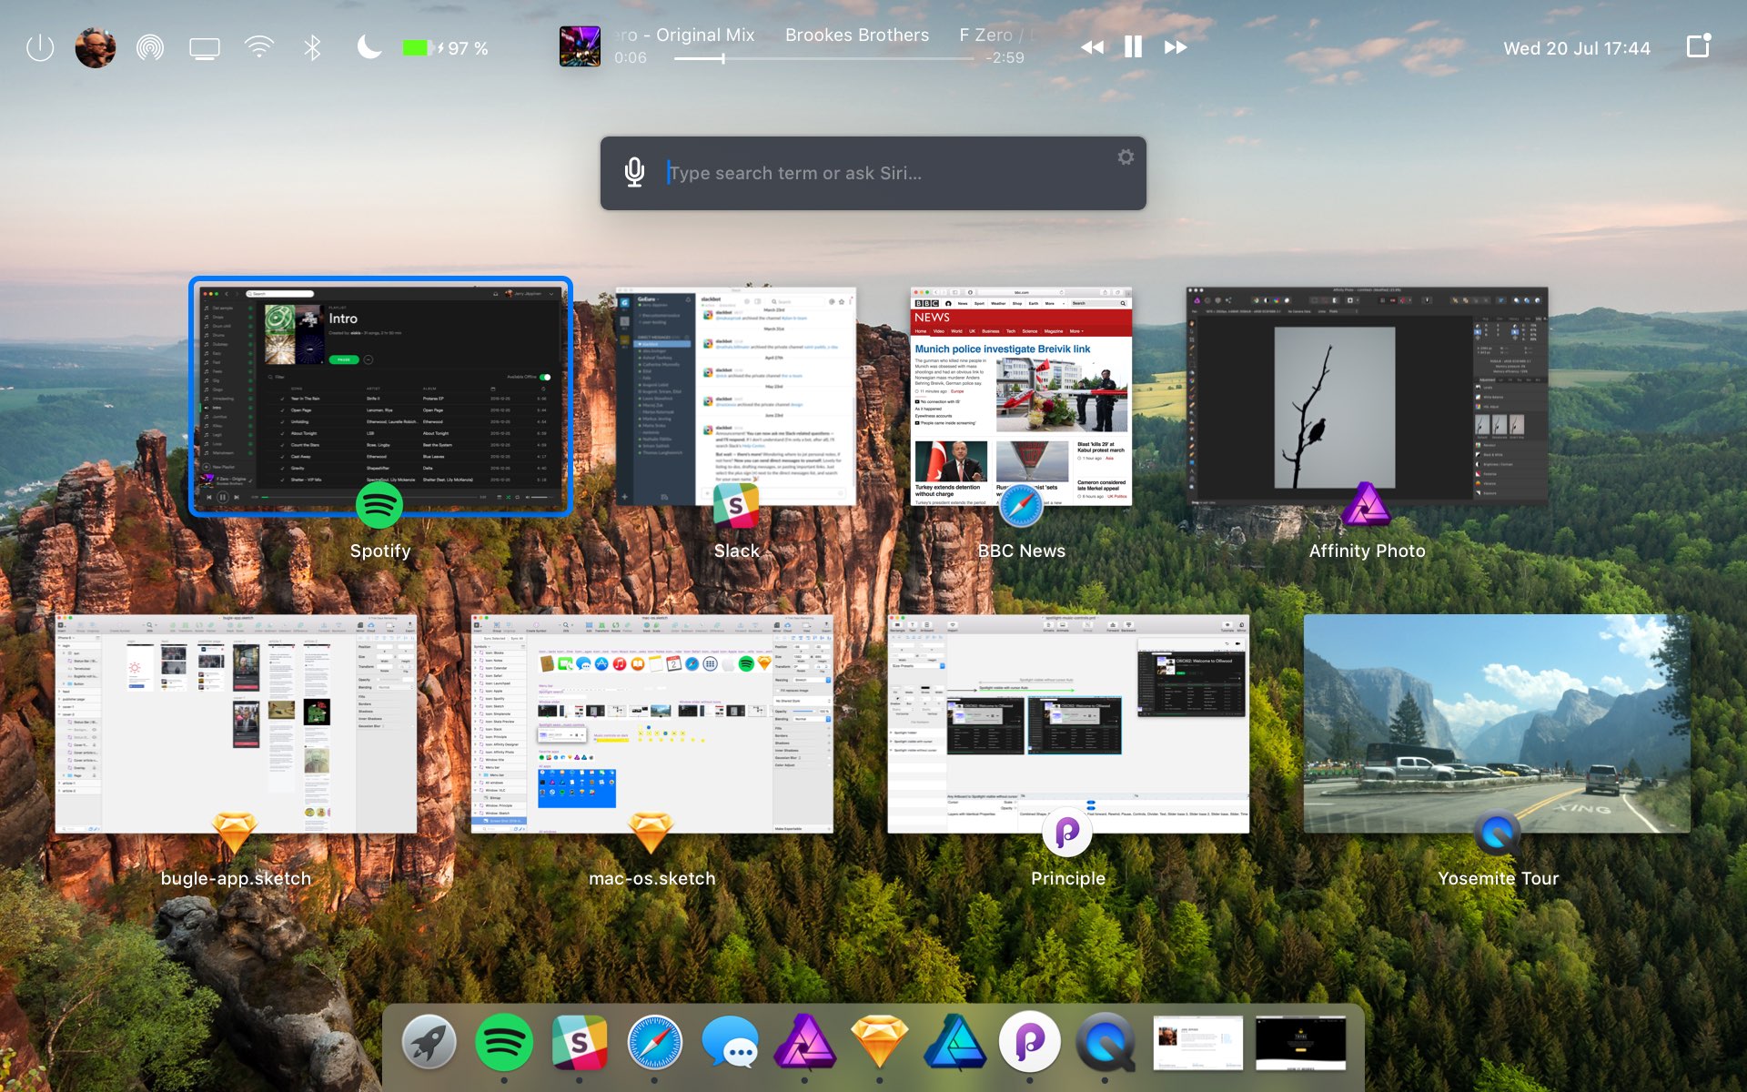
Task: Open the AirDrop rings icon in the top bar
Action: pyautogui.click(x=150, y=47)
